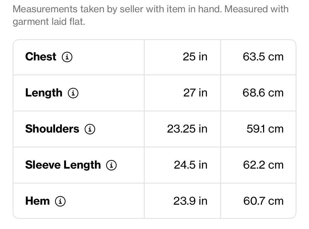
Task: Click the 59.1 cm shoulders value
Action: point(265,129)
